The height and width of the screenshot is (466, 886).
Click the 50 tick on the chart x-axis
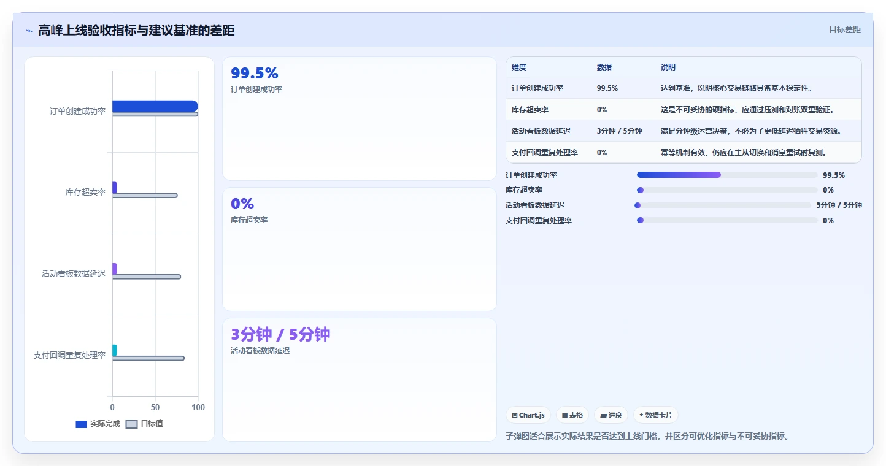pos(155,407)
